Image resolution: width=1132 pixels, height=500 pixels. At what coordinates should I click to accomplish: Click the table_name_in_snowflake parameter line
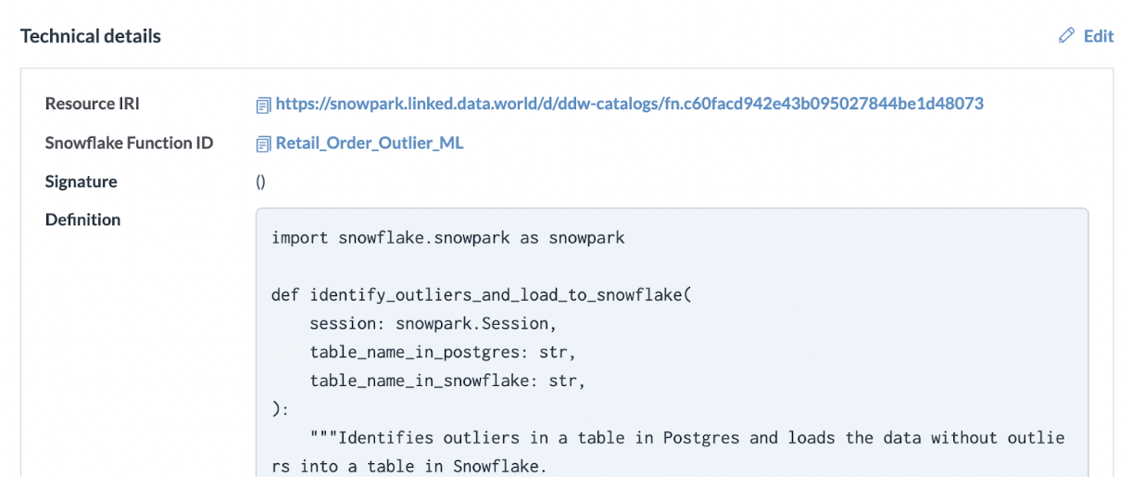click(x=447, y=381)
